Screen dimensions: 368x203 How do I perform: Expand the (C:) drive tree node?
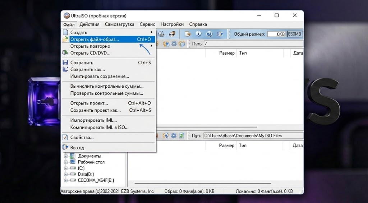click(66, 168)
